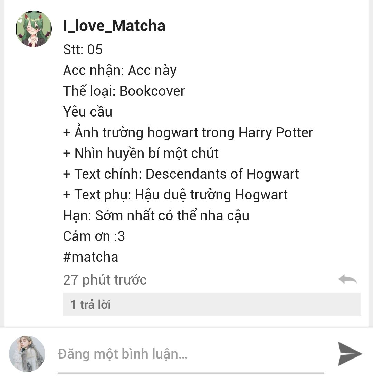
Task: Click the "Yêu cầu" heading text
Action: [88, 112]
